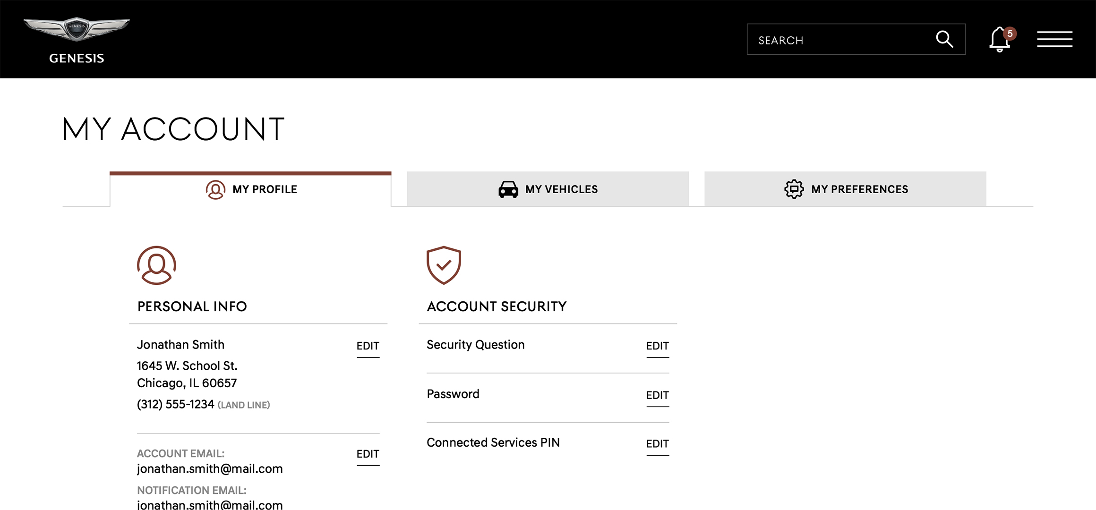Edit the Security Question

(x=657, y=346)
